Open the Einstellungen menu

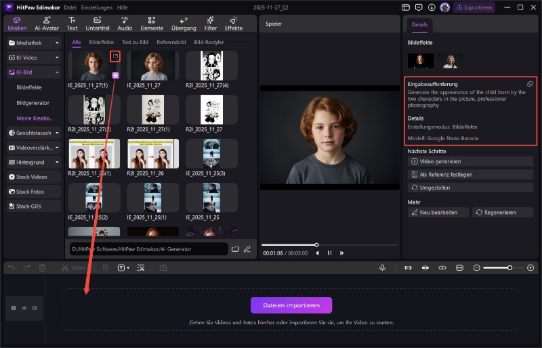pyautogui.click(x=96, y=7)
